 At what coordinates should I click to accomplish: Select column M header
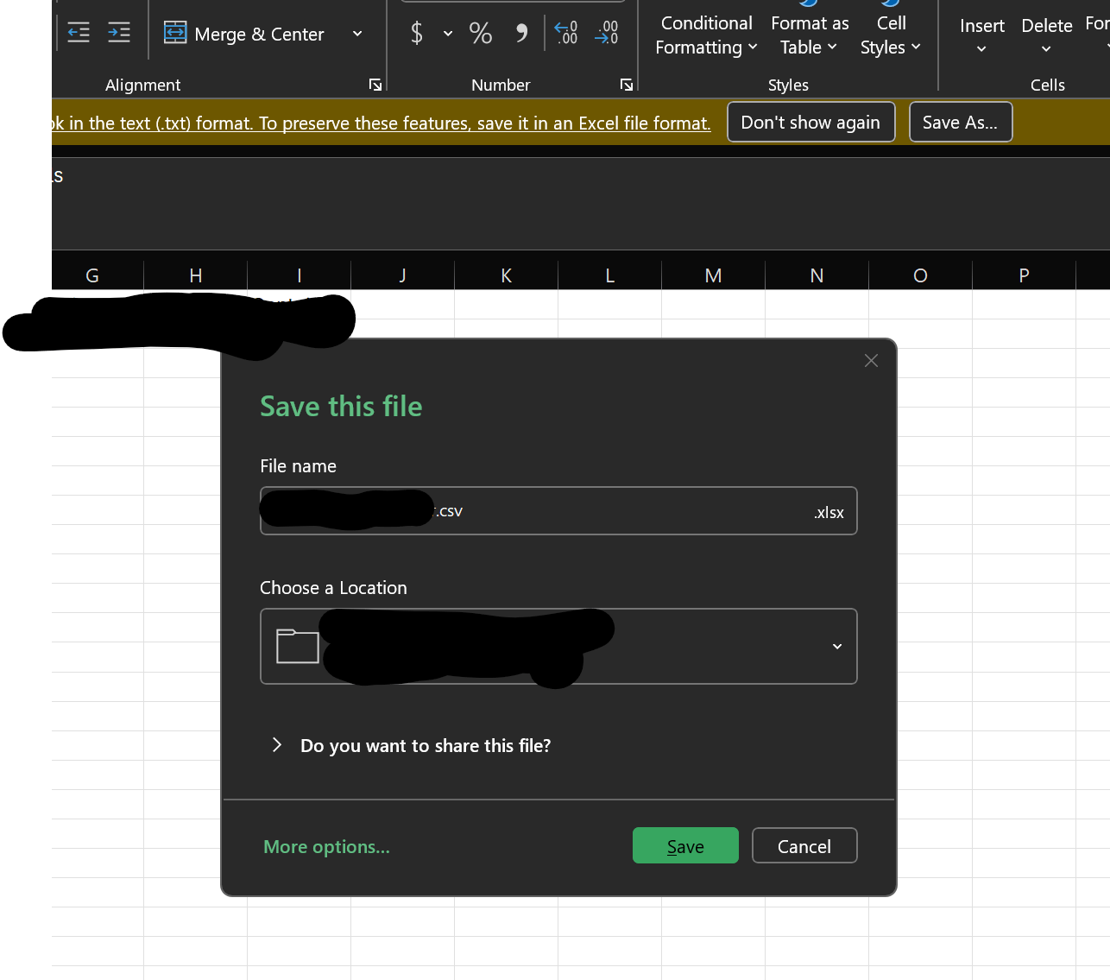(x=714, y=275)
